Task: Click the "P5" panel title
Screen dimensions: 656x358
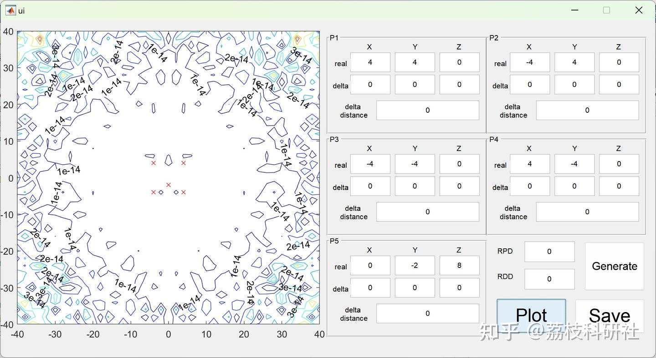Action: point(334,241)
